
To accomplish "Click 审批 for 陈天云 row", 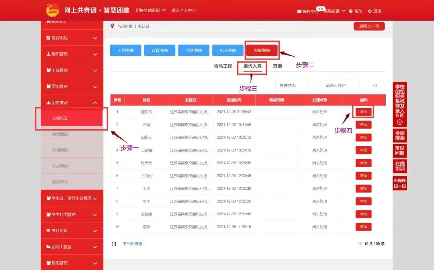I will tap(363, 163).
